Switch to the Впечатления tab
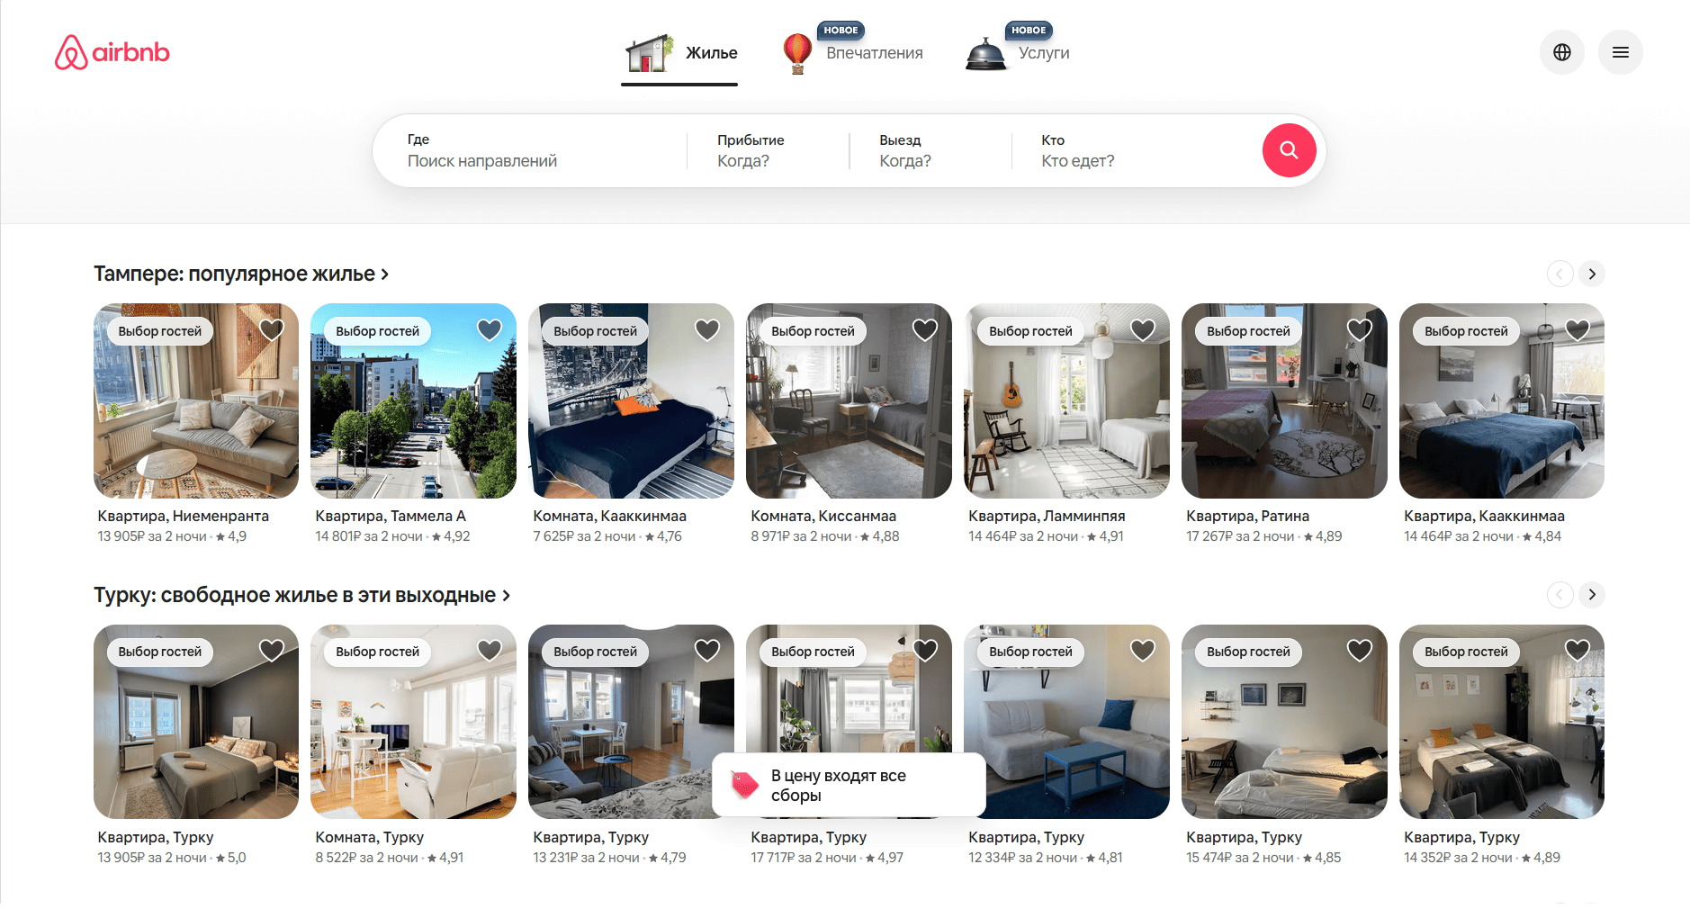The width and height of the screenshot is (1690, 909). click(x=874, y=52)
